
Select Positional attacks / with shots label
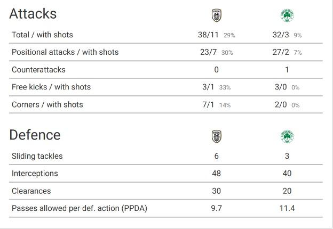point(65,52)
